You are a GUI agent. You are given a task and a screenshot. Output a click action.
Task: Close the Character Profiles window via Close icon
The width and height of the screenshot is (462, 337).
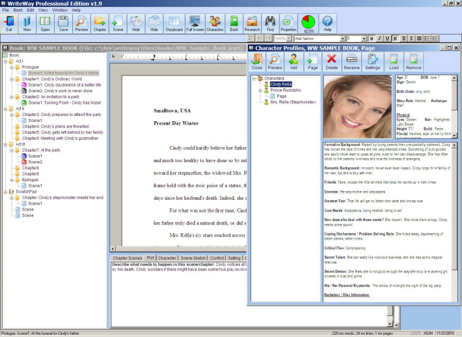[x=256, y=62]
